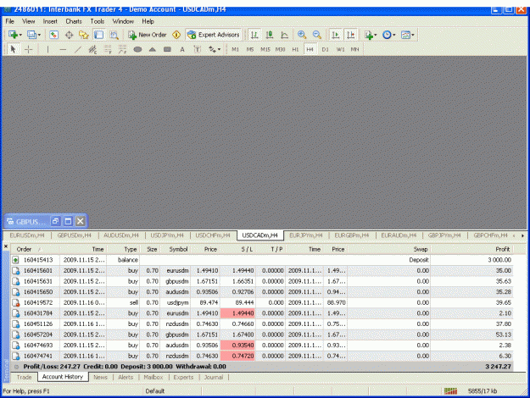530x398 pixels.
Task: Open the Market Watch window icon
Action: pos(54,35)
